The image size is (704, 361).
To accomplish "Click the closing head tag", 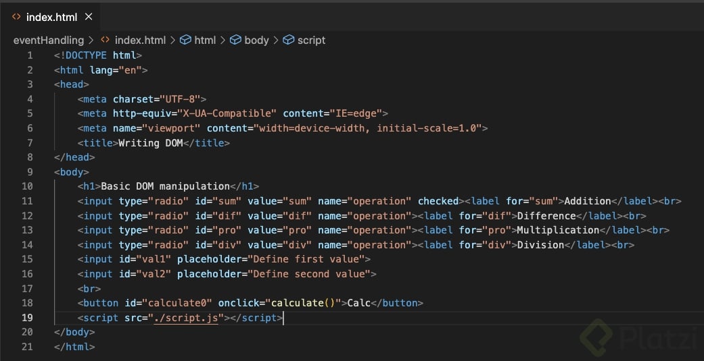I will point(74,157).
